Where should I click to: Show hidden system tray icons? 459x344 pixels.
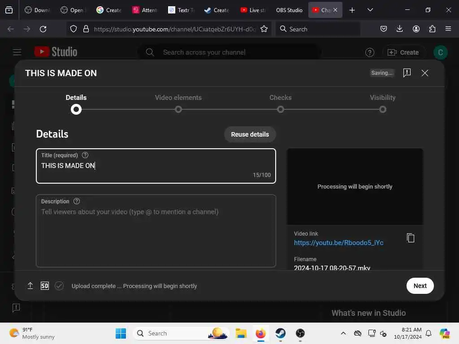point(343,333)
